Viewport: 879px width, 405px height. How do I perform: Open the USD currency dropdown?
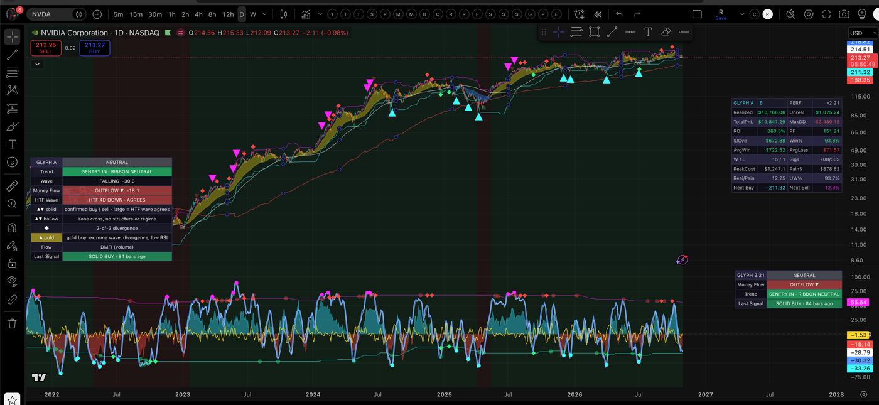click(x=863, y=33)
